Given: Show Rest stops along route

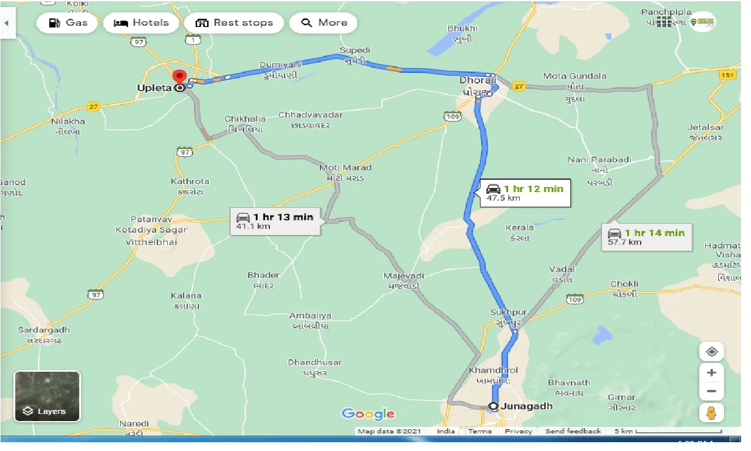Looking at the screenshot, I should point(234,23).
